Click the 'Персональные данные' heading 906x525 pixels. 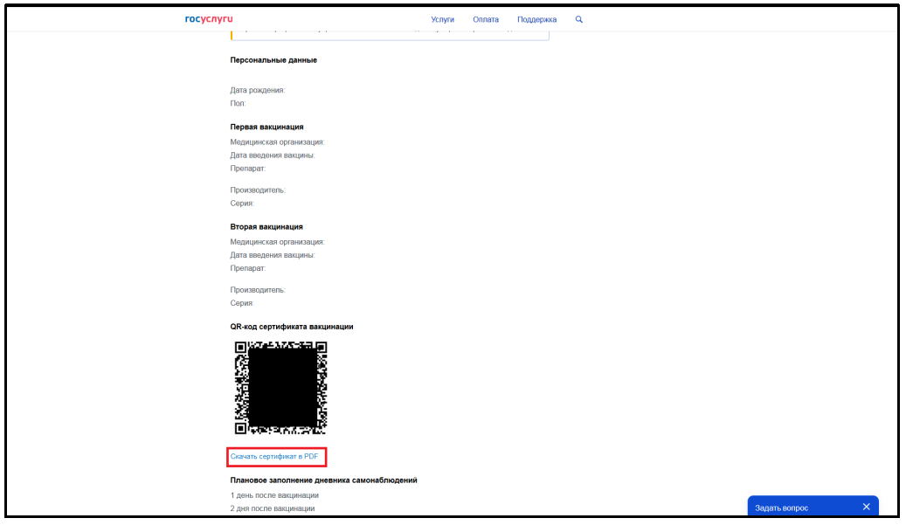(273, 60)
